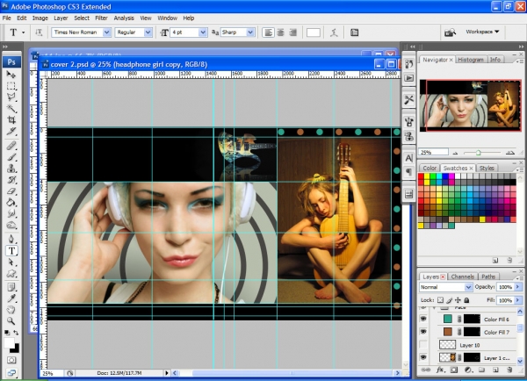This screenshot has width=527, height=381.
Task: Select the Pen tool
Action: 11,239
